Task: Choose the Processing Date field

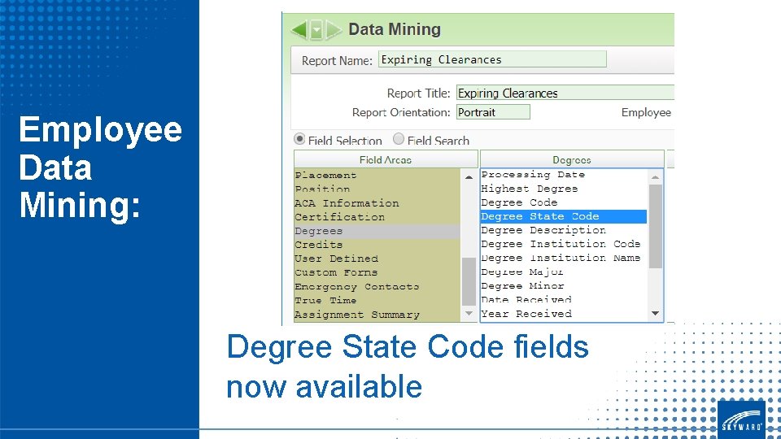Action: coord(564,175)
